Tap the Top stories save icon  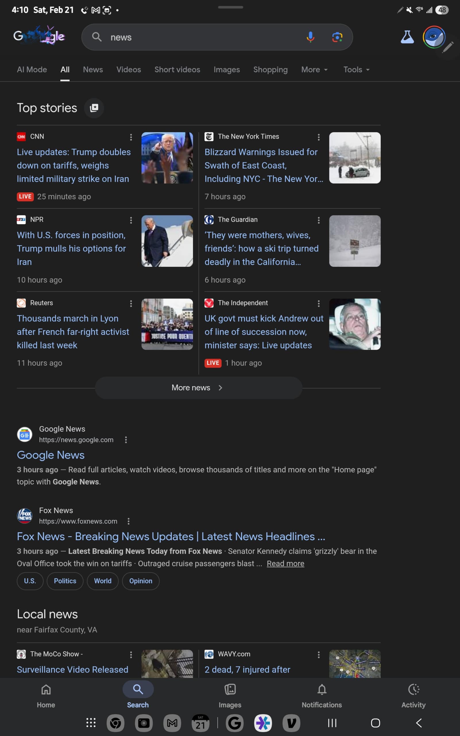94,108
